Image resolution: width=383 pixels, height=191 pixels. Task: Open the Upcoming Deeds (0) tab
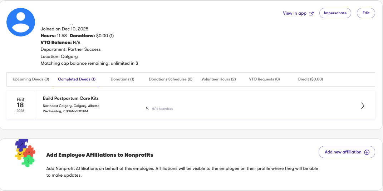pos(31,79)
